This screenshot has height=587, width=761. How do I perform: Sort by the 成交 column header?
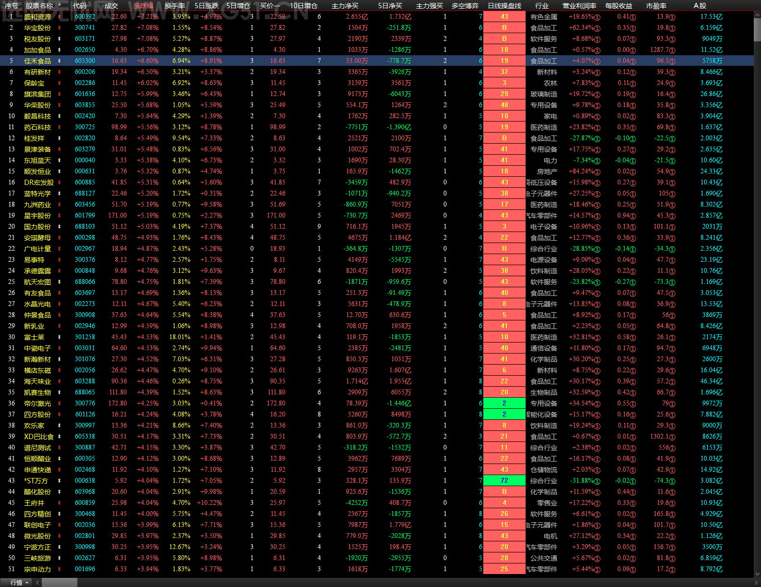click(x=111, y=6)
